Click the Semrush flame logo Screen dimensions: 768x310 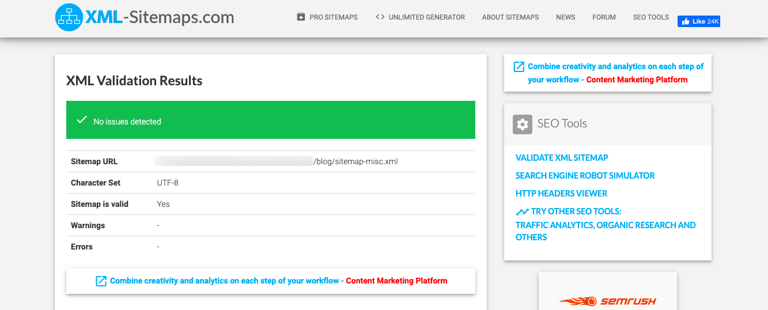pyautogui.click(x=578, y=301)
